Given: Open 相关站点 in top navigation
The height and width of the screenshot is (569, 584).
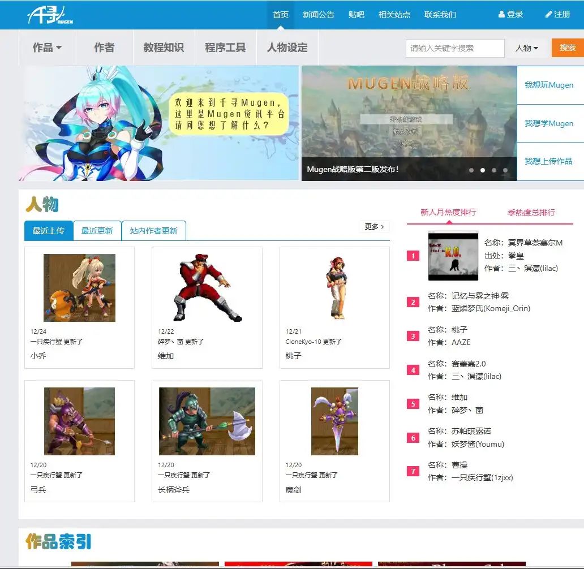Looking at the screenshot, I should pos(394,15).
